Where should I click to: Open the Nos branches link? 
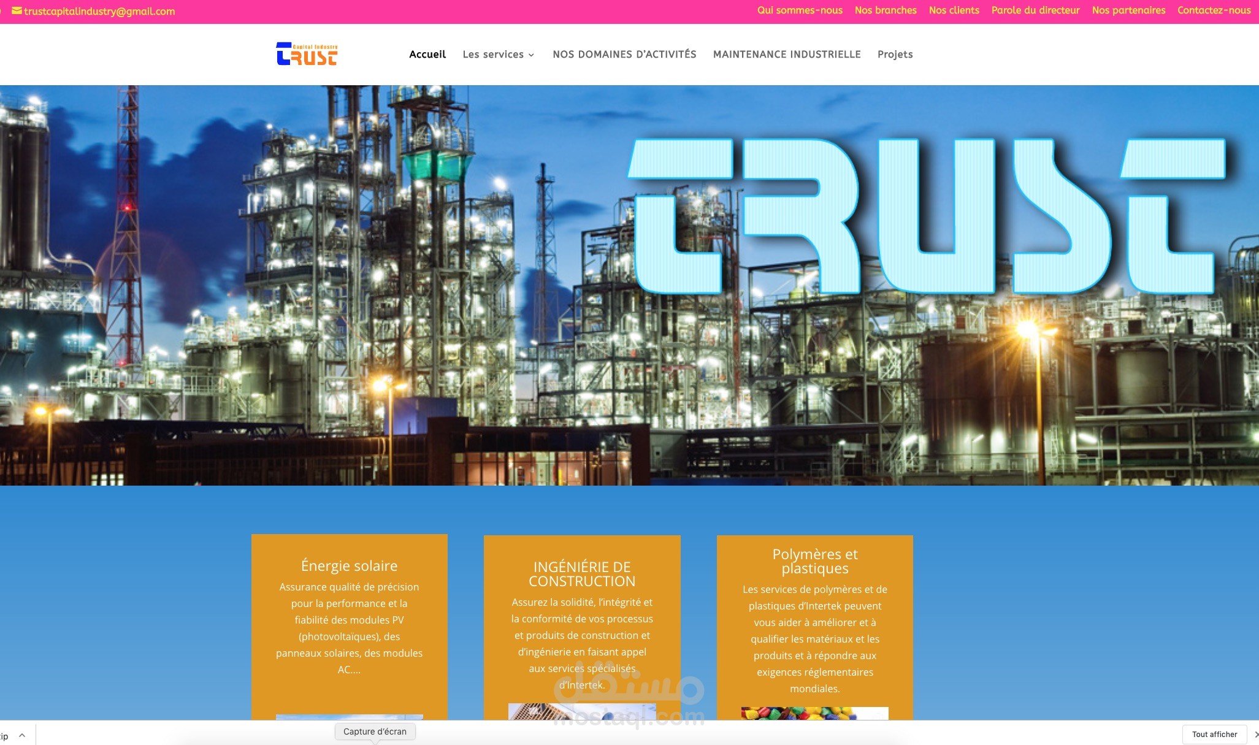886,10
